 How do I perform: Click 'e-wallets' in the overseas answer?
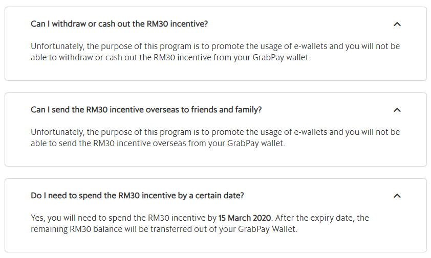pos(310,132)
